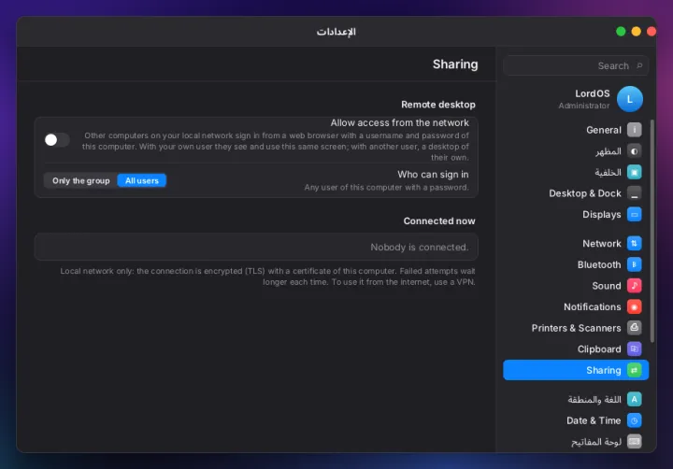The image size is (673, 469).
Task: Click the Allow access from the network label
Action: coord(400,122)
